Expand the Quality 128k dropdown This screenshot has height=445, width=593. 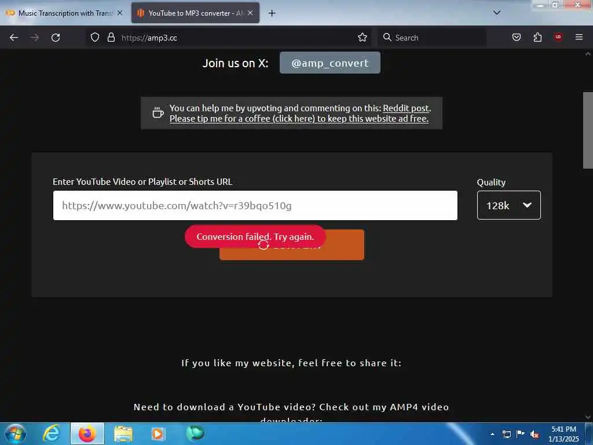point(508,206)
